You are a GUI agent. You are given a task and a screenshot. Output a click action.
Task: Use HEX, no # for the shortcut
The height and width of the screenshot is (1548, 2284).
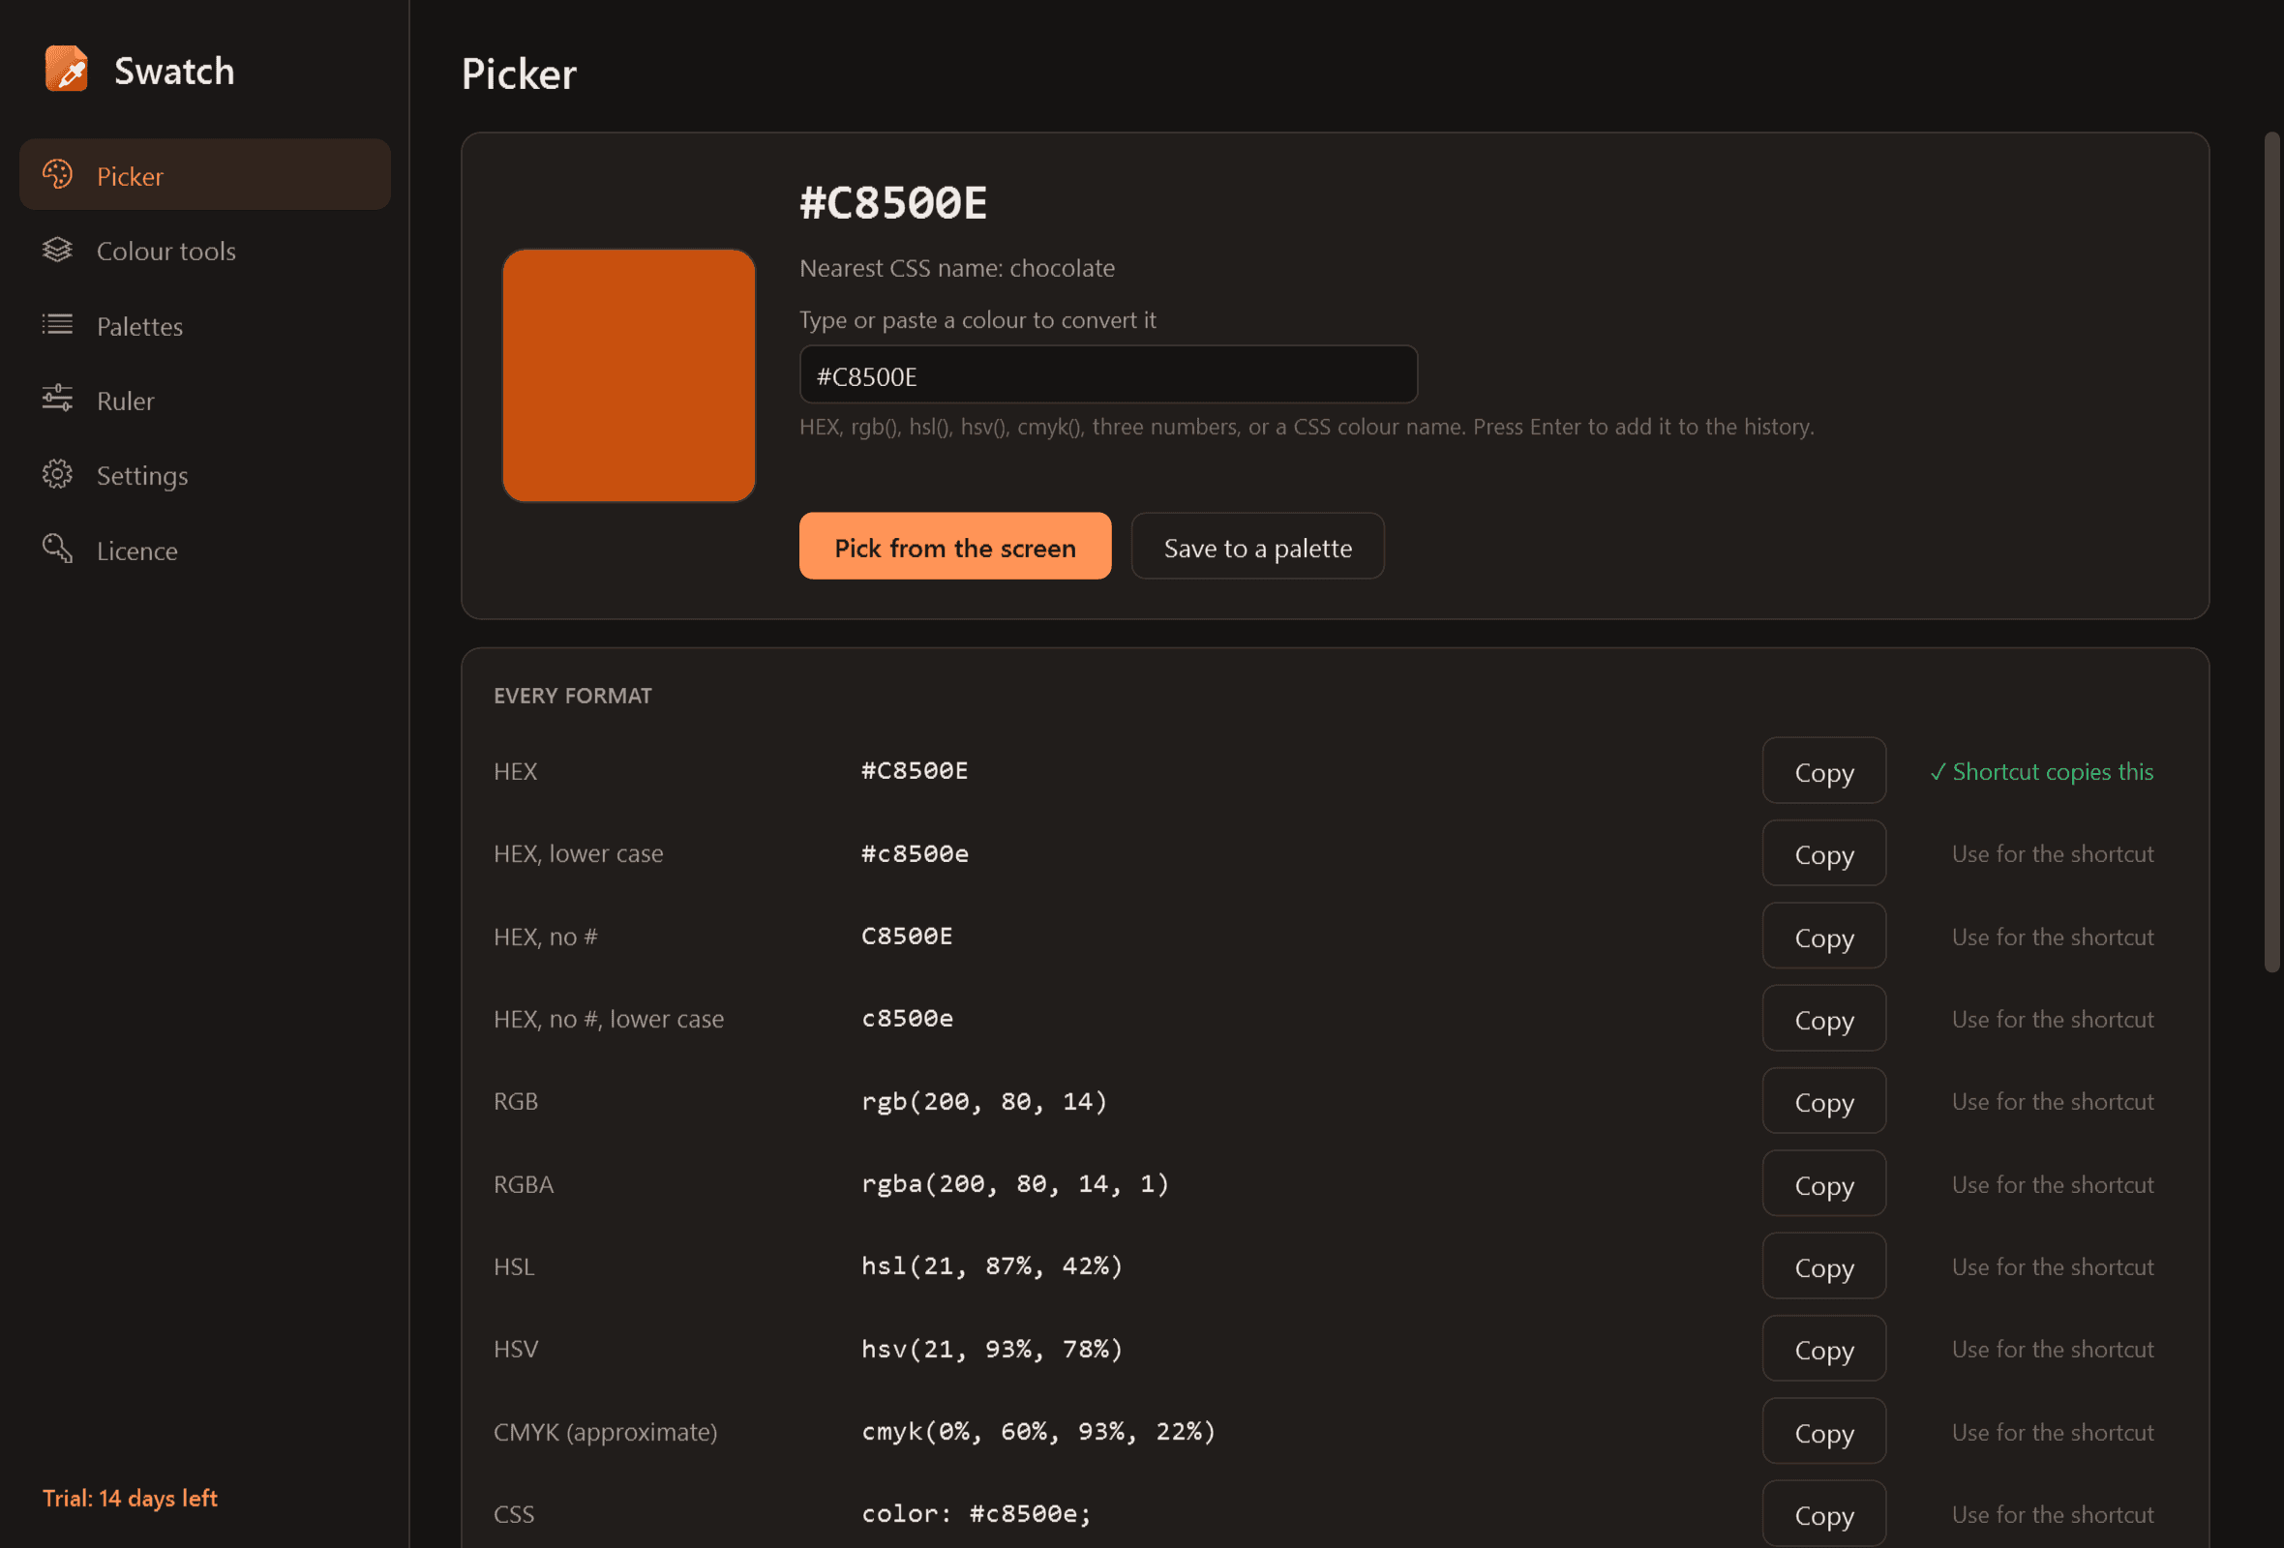tap(2052, 937)
